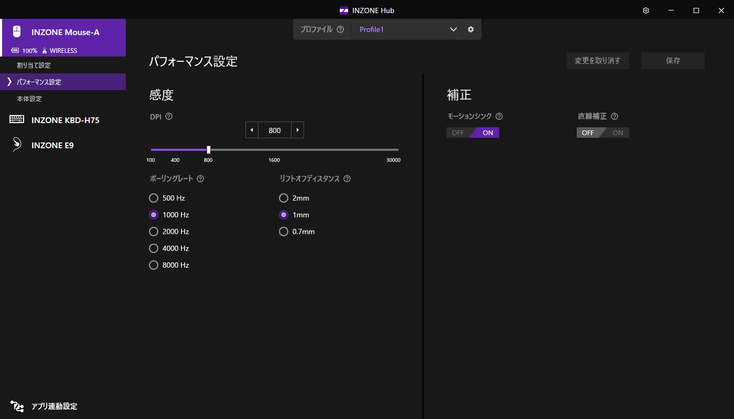Click 変更を取り消す button

tap(598, 61)
